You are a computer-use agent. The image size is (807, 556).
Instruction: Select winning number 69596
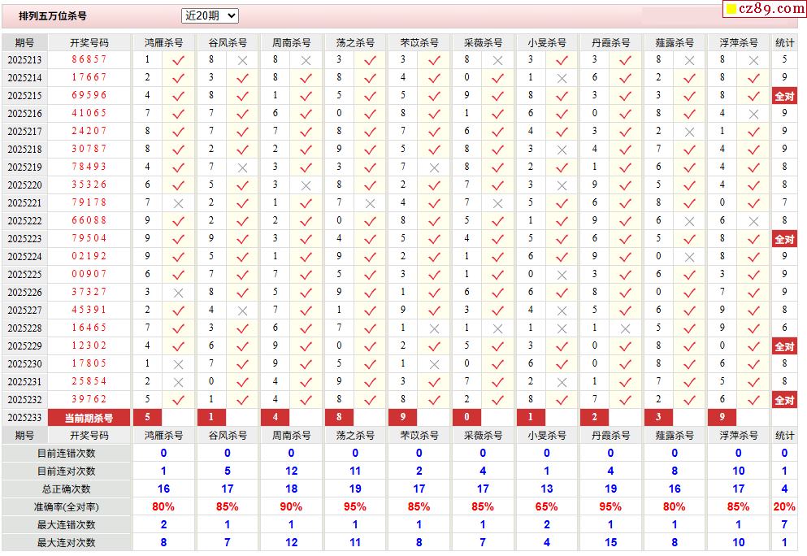(x=89, y=95)
